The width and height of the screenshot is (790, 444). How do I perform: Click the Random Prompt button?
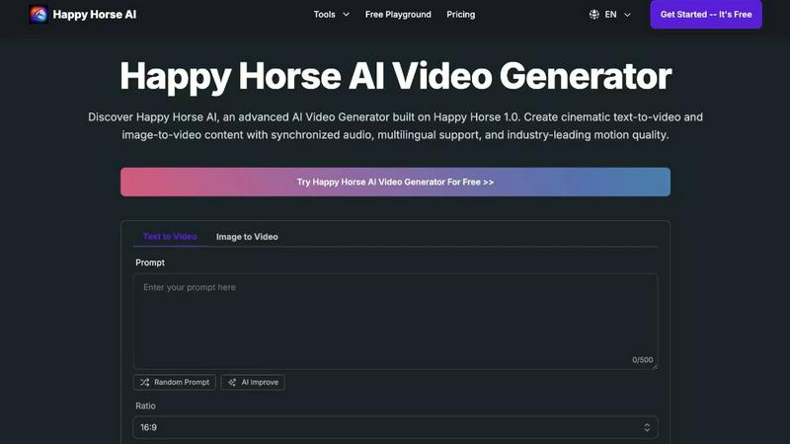[175, 382]
